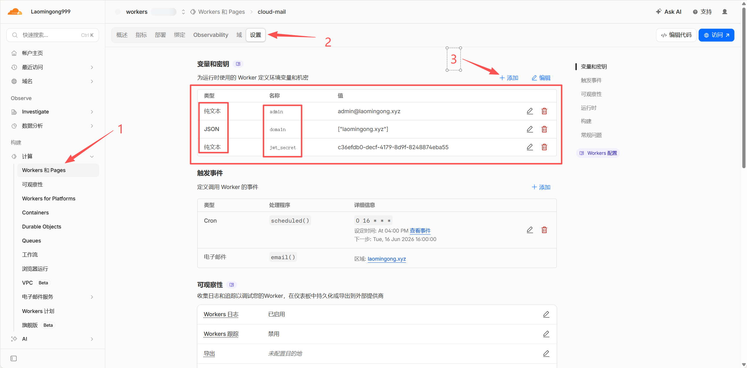Jump to 常规问题 section anchor

(591, 135)
